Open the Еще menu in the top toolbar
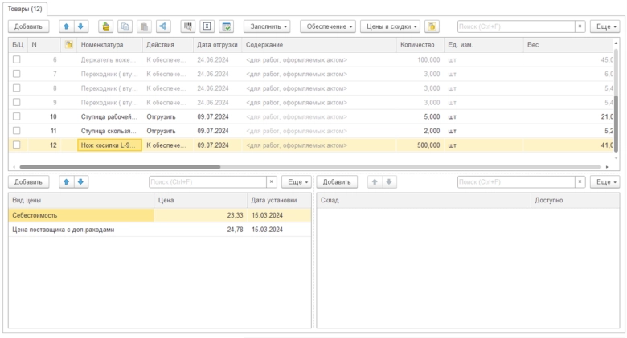627x338 pixels. tap(604, 26)
